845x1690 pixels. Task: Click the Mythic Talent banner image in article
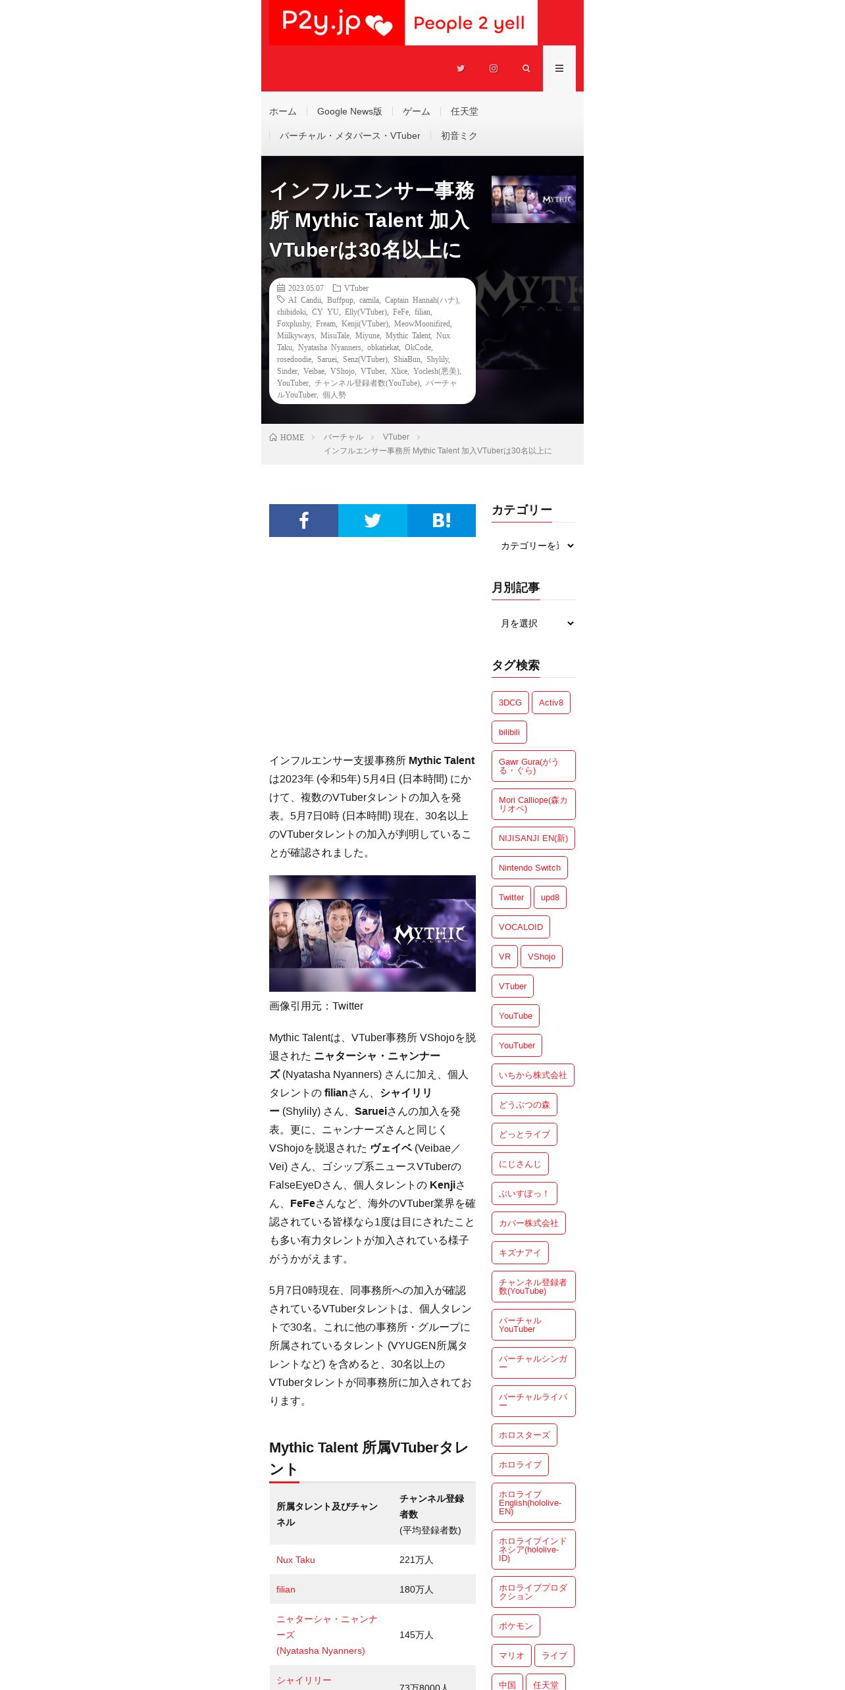point(372,933)
